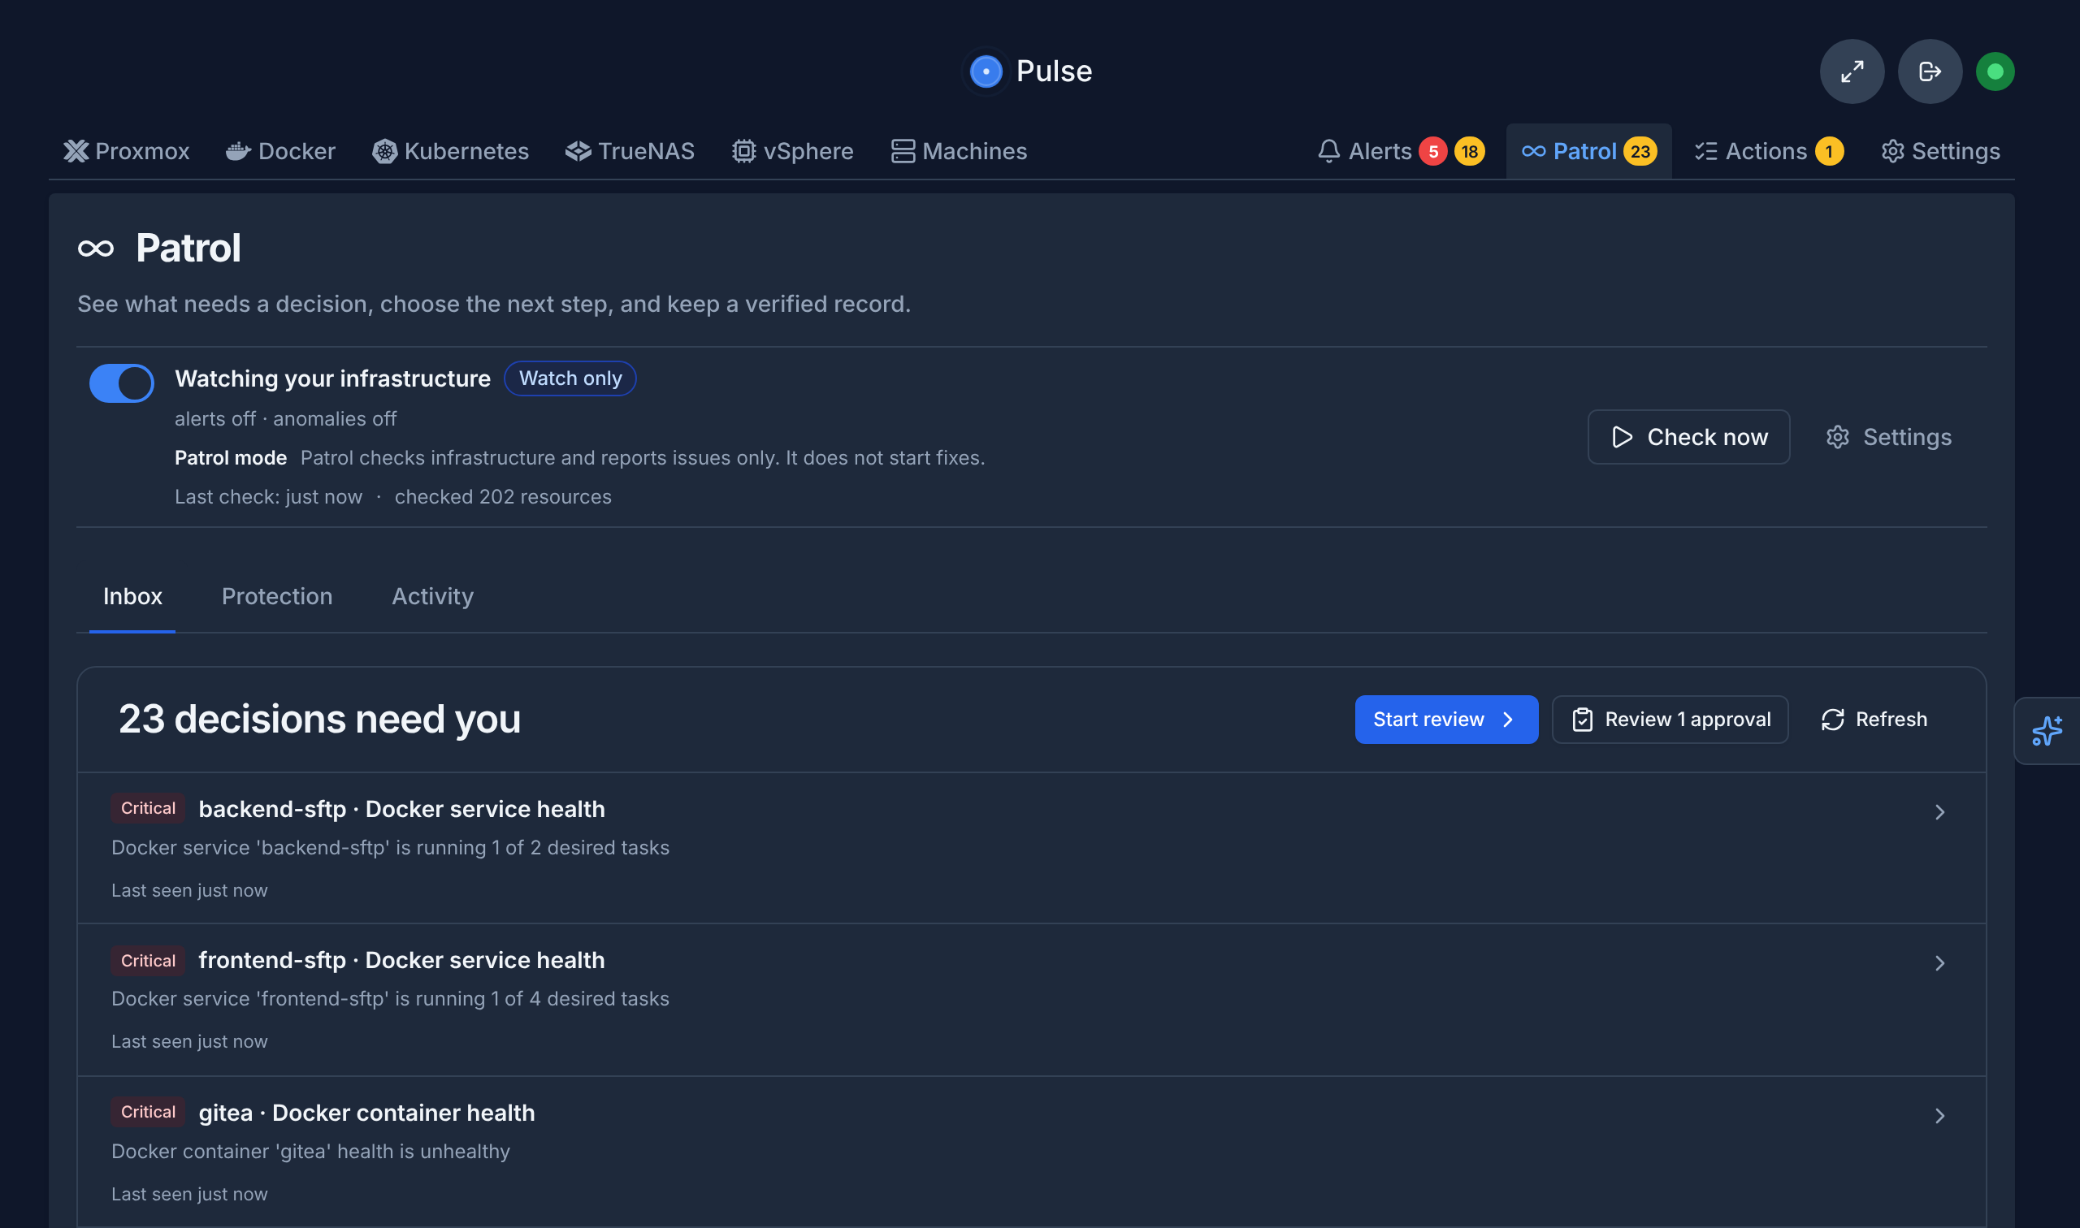
Task: Switch to the Protection sub-tab
Action: 277,597
